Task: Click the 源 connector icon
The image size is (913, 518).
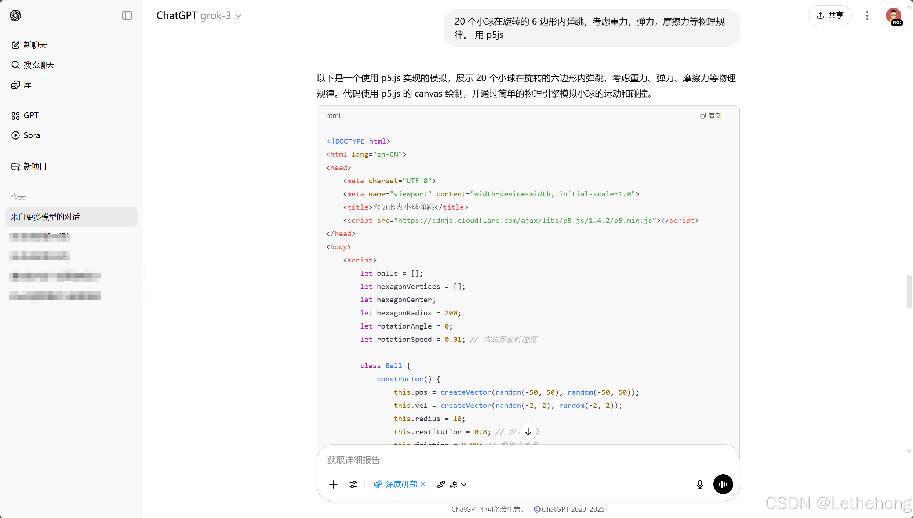Action: (x=441, y=485)
